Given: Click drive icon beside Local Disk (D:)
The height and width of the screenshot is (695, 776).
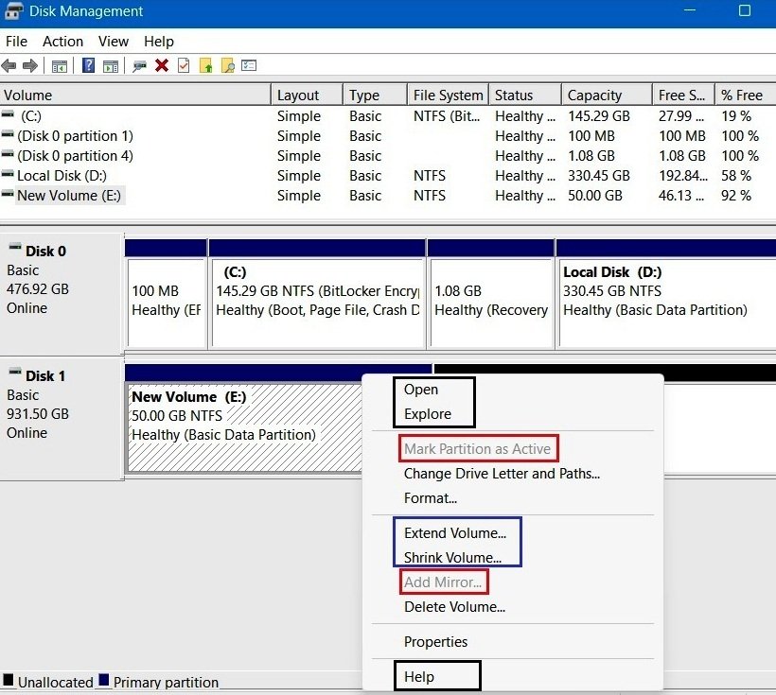Looking at the screenshot, I should (x=8, y=174).
